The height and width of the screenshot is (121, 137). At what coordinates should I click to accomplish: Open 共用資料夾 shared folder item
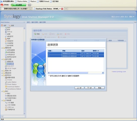(x=10, y=55)
